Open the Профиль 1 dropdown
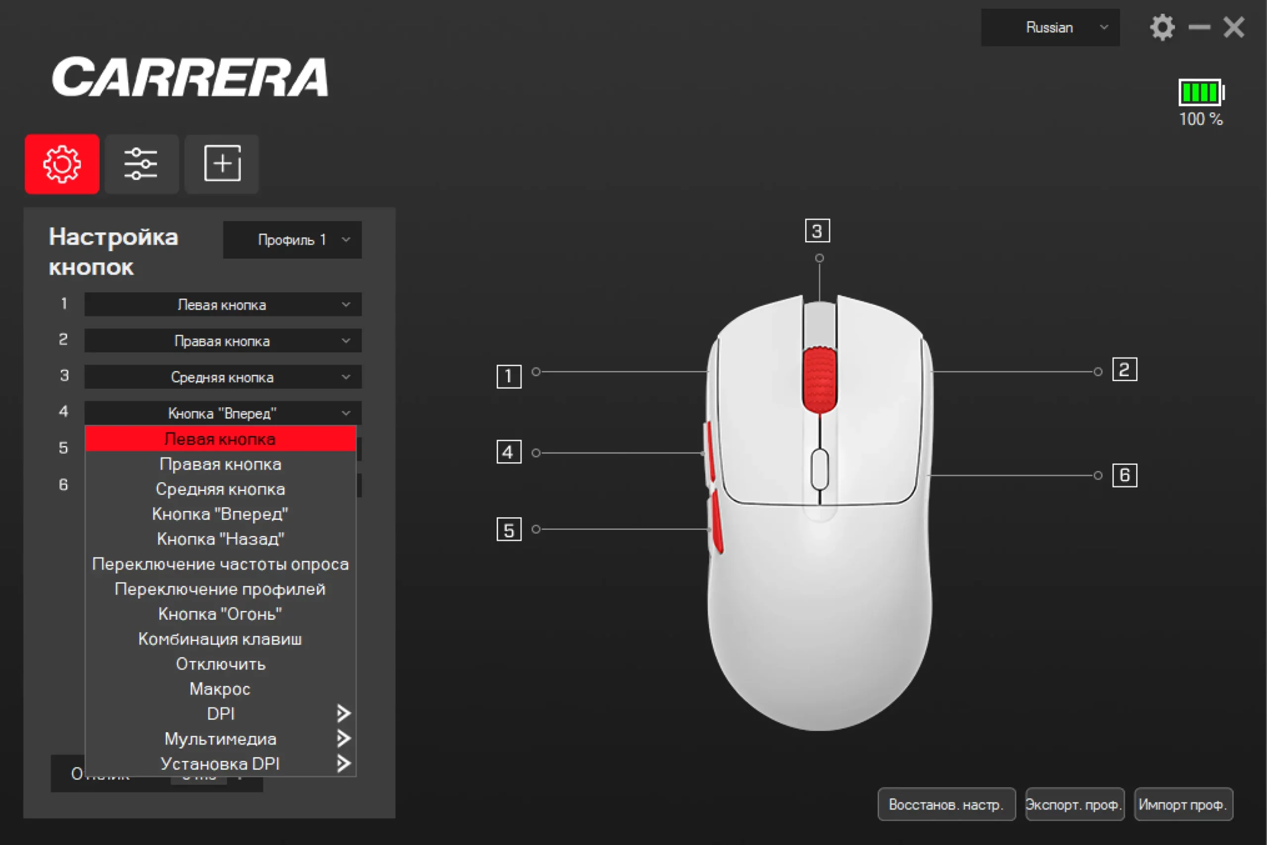Screen dimensions: 1267x845 [292, 240]
